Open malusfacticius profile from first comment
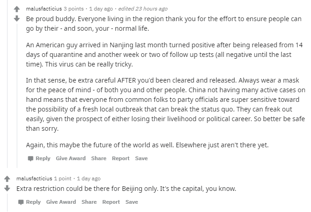Screen dimensions: 311x212 [x=42, y=9]
